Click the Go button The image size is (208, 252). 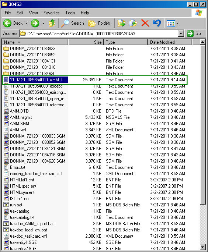tap(194, 33)
